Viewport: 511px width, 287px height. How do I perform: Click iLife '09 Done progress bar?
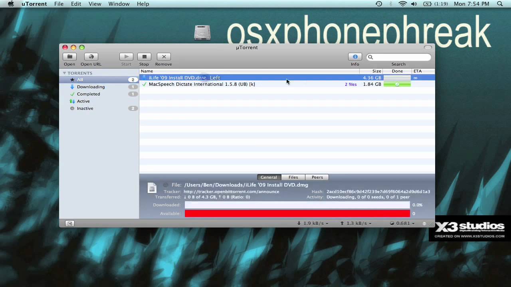coord(397,78)
